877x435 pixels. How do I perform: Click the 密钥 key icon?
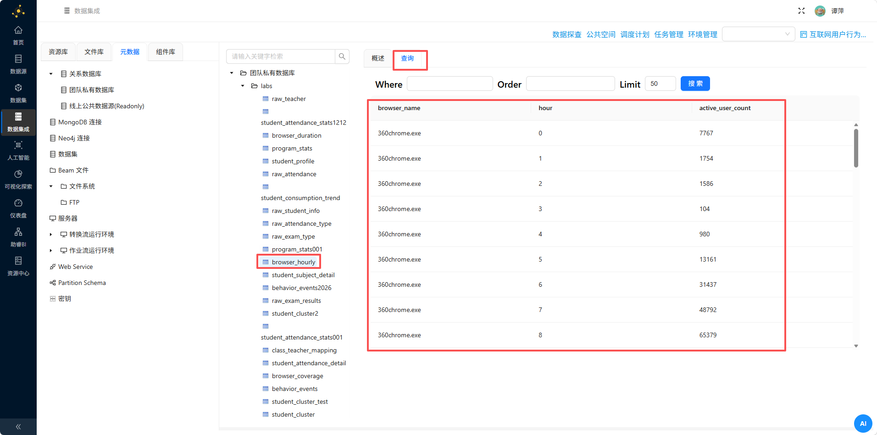point(53,299)
